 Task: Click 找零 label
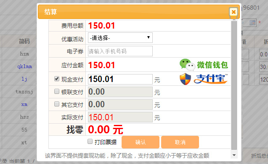(x=75, y=130)
